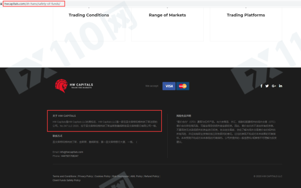Open the Facebook social icon

tap(261, 86)
